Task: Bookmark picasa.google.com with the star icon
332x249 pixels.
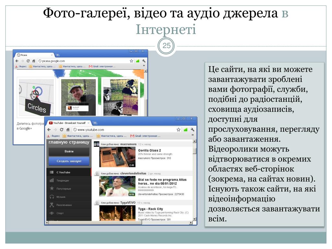Action: point(132,61)
